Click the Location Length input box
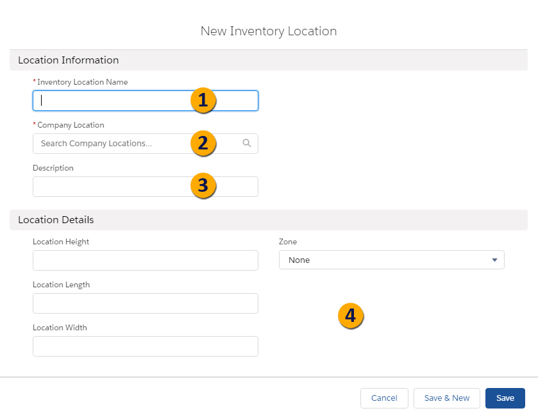The image size is (538, 413). [x=145, y=303]
